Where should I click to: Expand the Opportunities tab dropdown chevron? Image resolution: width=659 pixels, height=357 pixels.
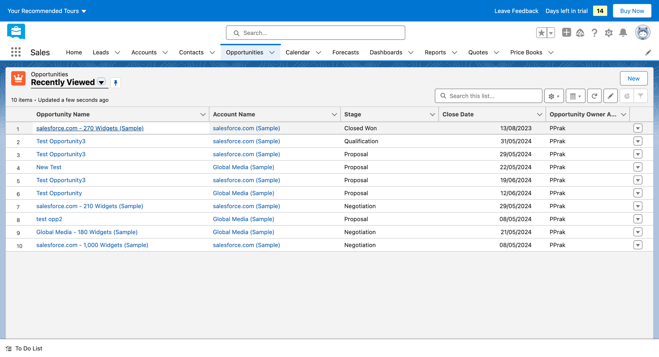272,52
